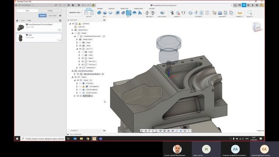Select the 3D Pocket Clearing icon

pyautogui.click(x=123, y=13)
